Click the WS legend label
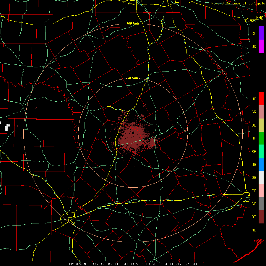This screenshot has width=266, height=266. click(254, 165)
